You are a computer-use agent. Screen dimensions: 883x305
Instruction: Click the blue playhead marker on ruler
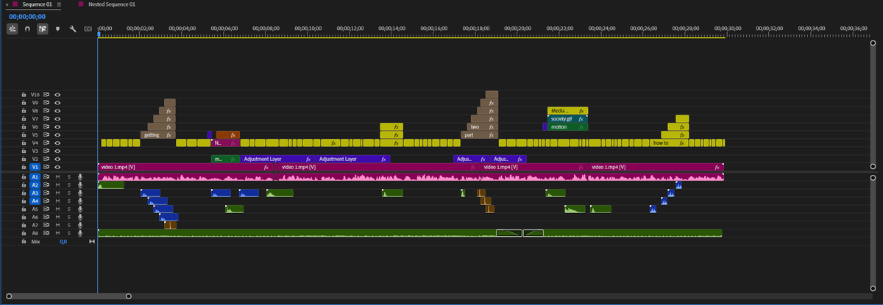point(98,34)
